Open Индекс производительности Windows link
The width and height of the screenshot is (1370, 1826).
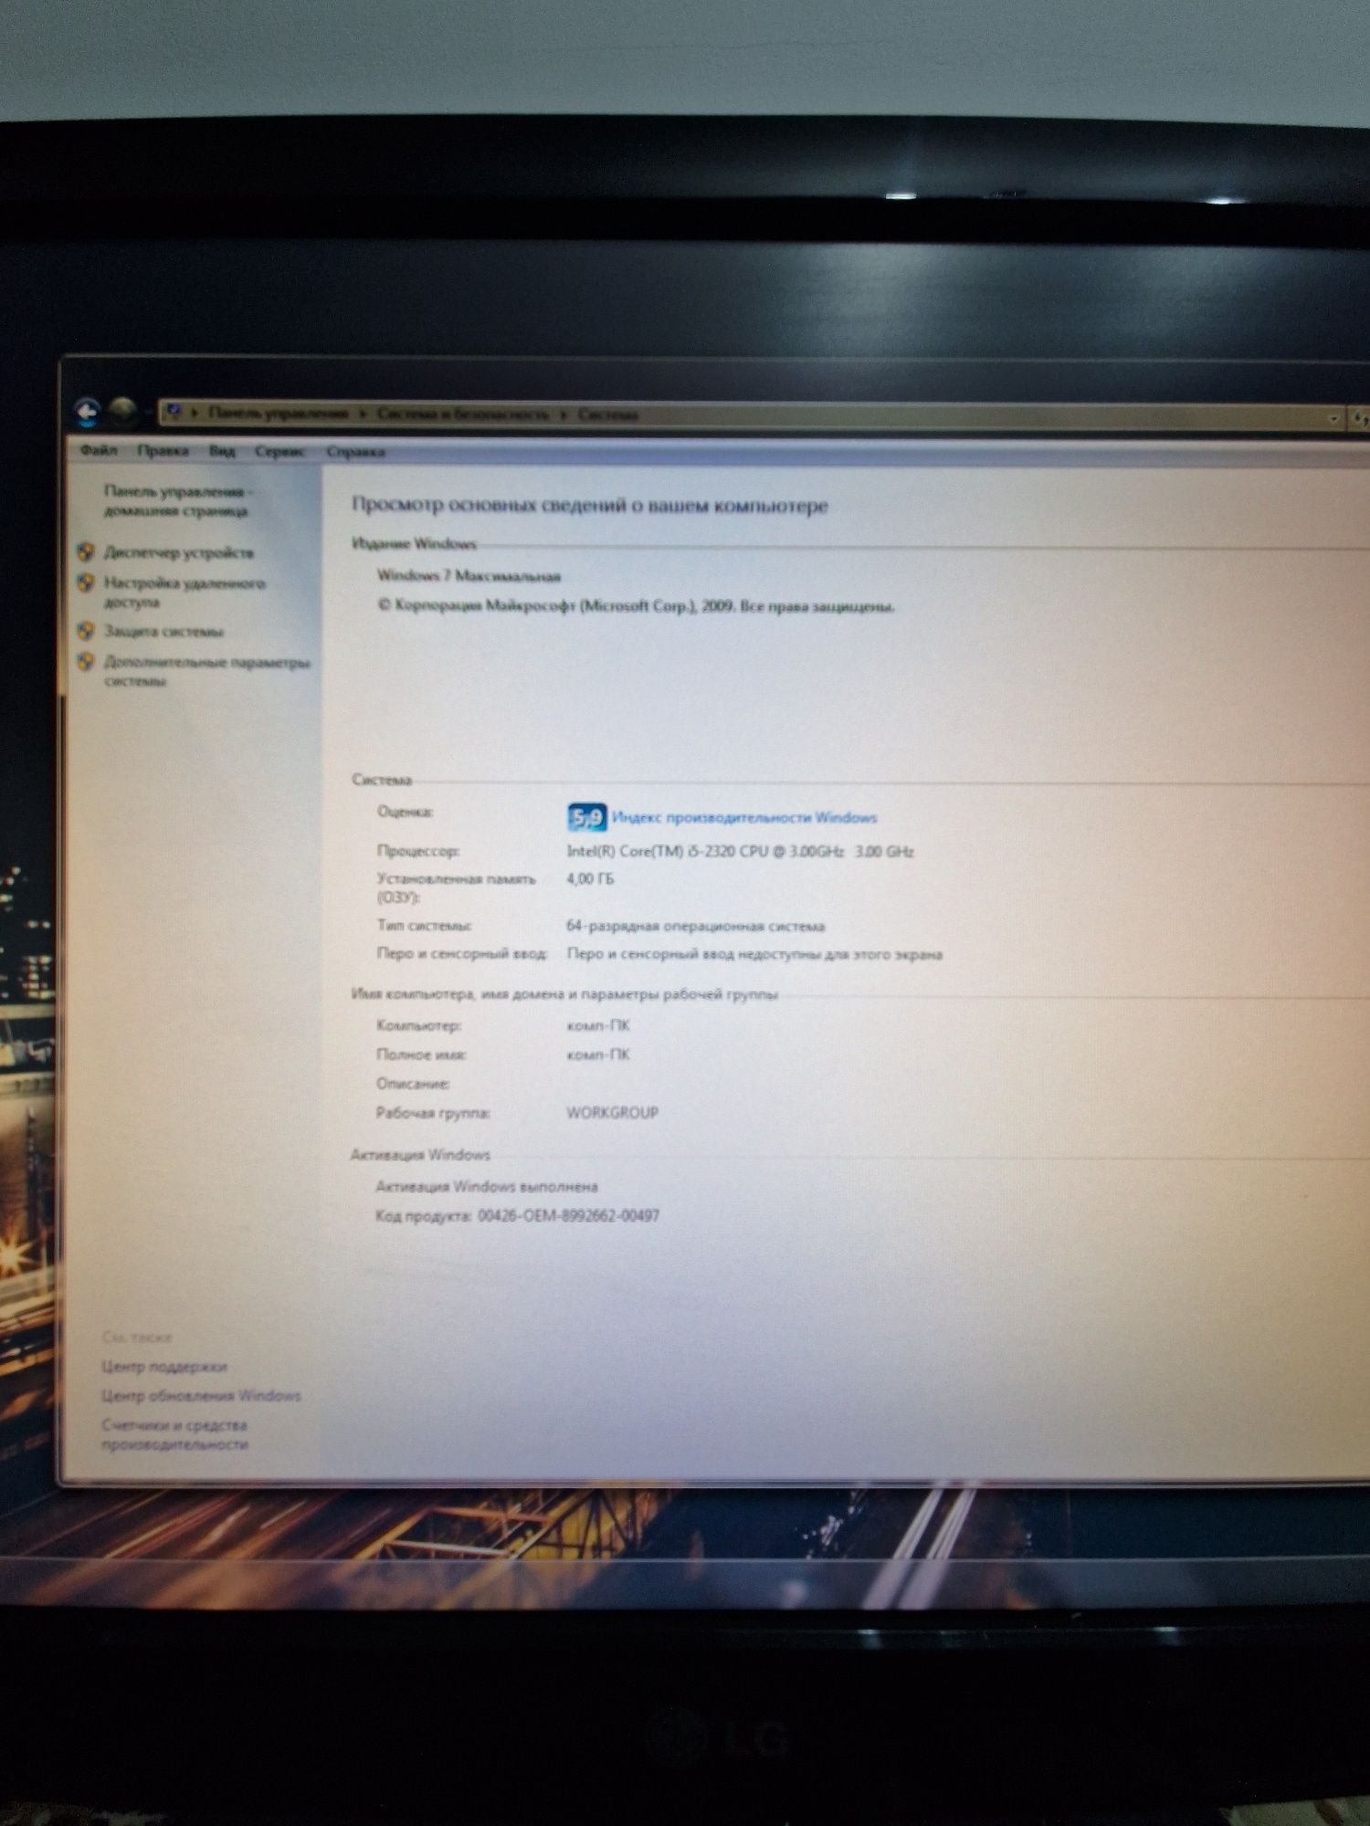(744, 817)
